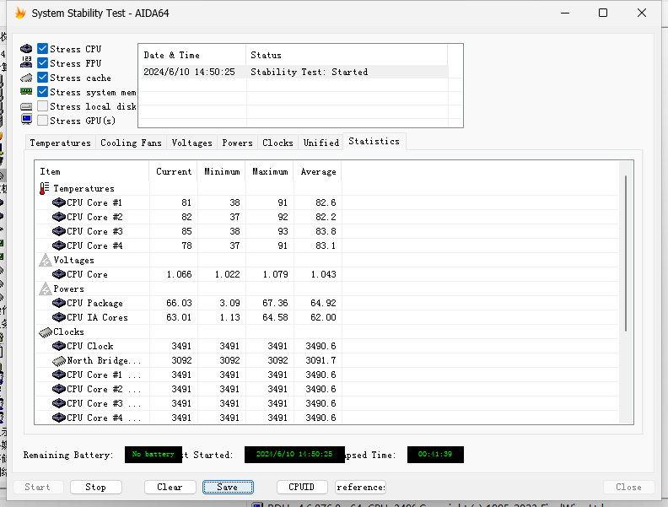Switch to the Temperatures tab
Viewport: 668px width, 507px height.
coord(60,143)
